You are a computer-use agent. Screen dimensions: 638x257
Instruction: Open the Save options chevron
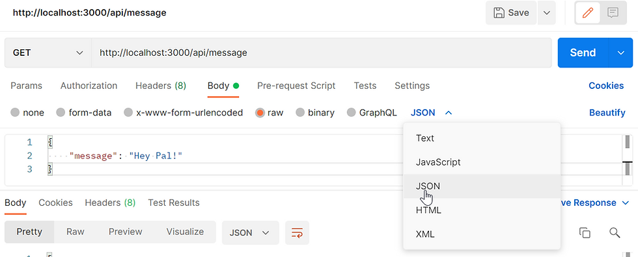point(546,13)
